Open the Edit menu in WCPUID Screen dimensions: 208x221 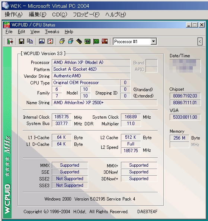pos(22,32)
